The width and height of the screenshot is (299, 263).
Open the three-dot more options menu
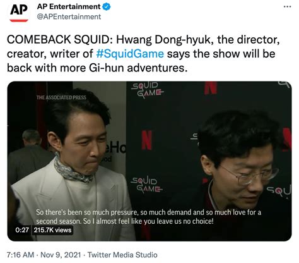pos(287,7)
